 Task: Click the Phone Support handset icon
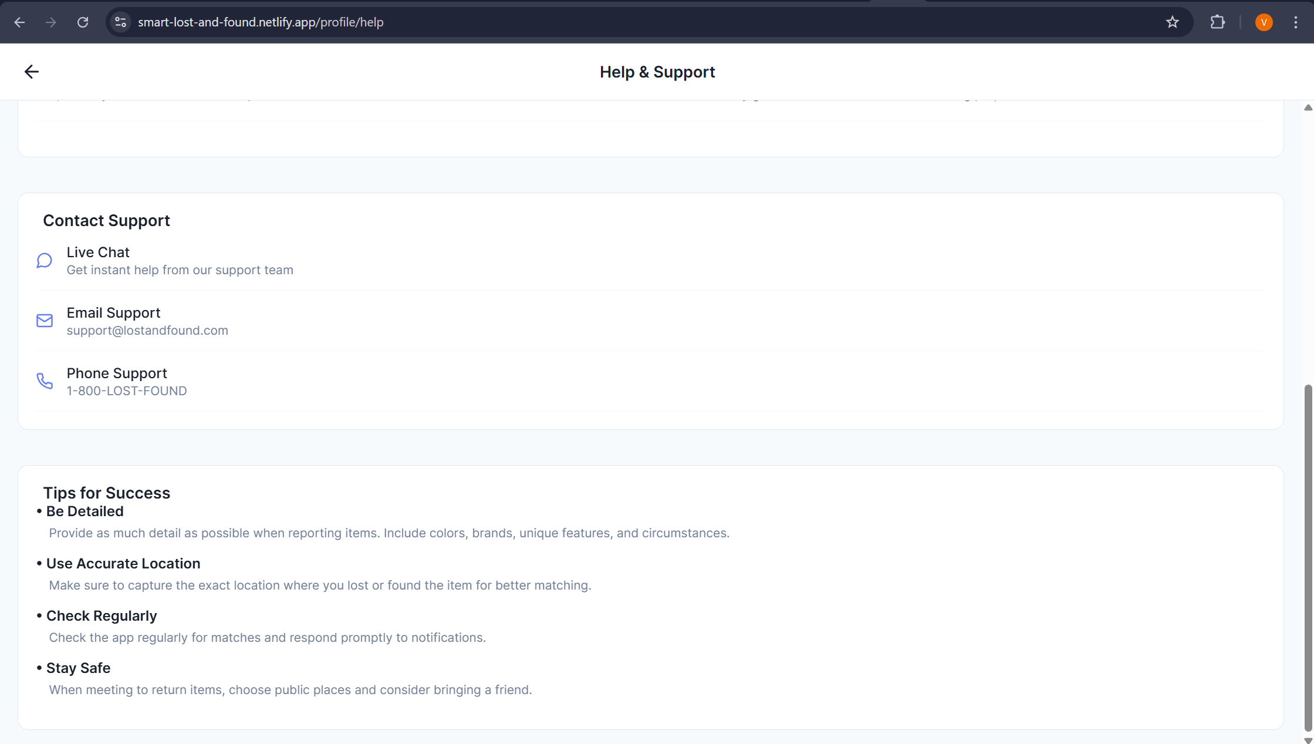pos(45,381)
